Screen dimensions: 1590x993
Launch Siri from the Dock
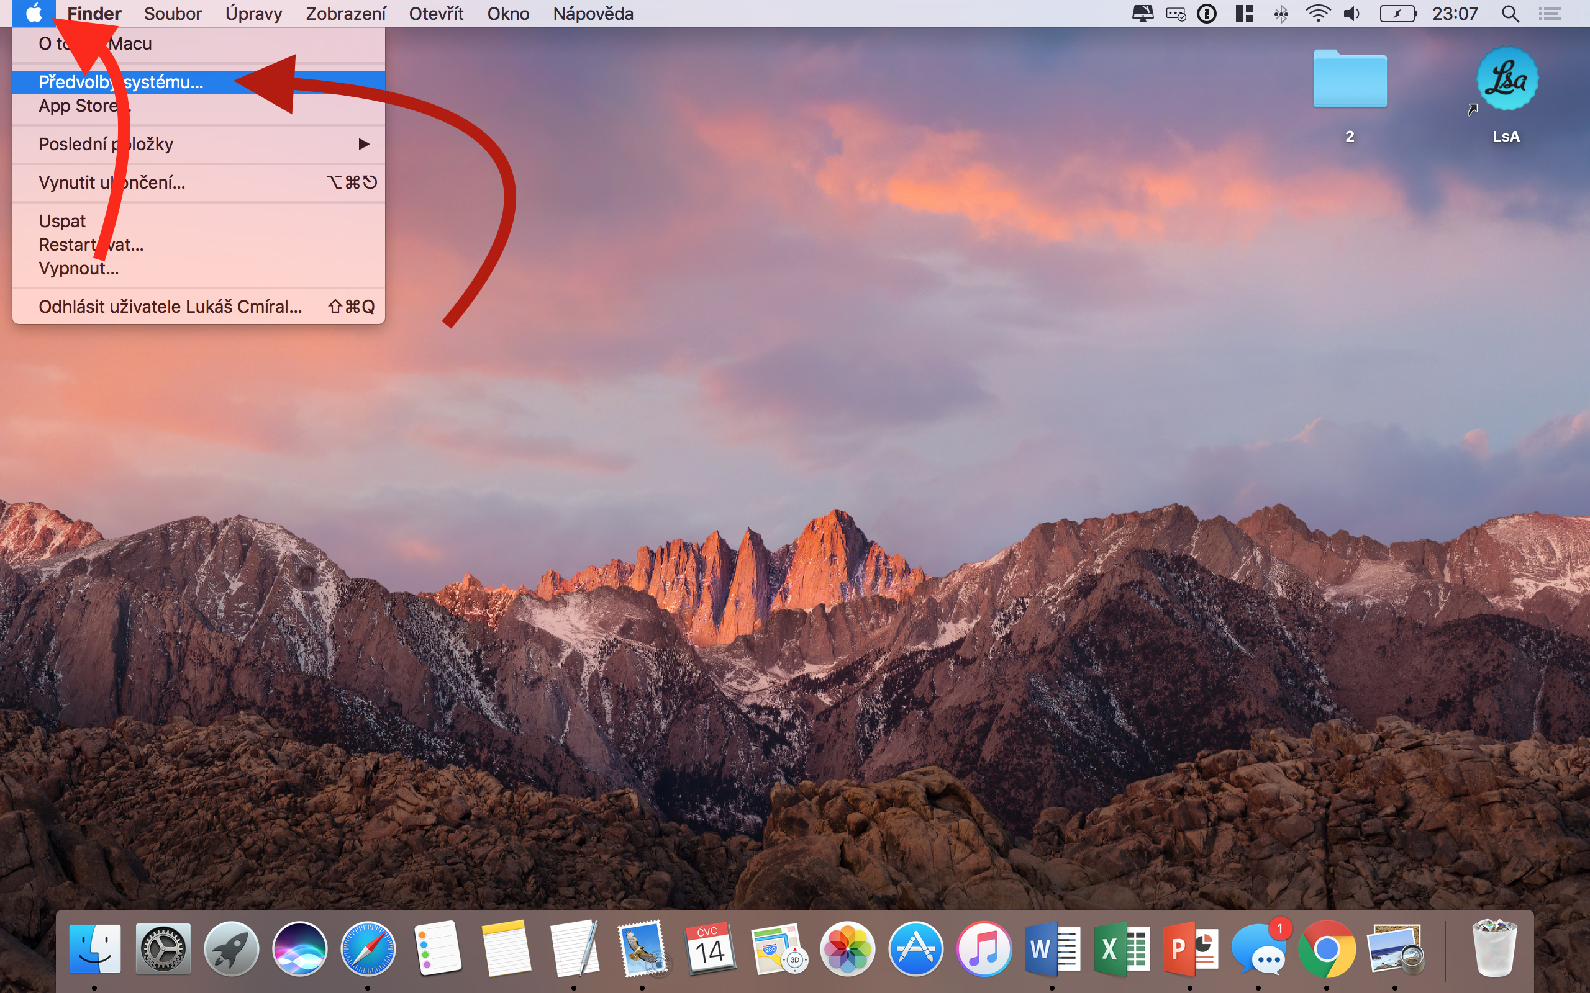pyautogui.click(x=299, y=949)
